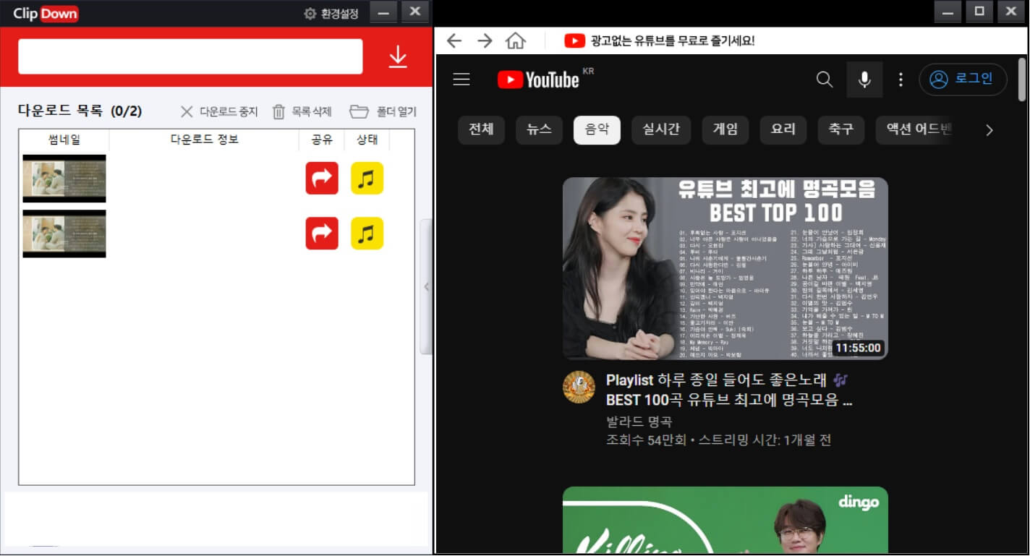This screenshot has width=1030, height=556.
Task: Click the 광고없는 유튜브를 무료로 즐기세요 link
Action: tap(660, 40)
